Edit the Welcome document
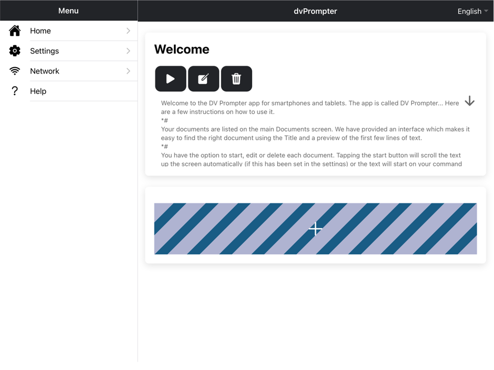The height and width of the screenshot is (370, 494). point(203,79)
